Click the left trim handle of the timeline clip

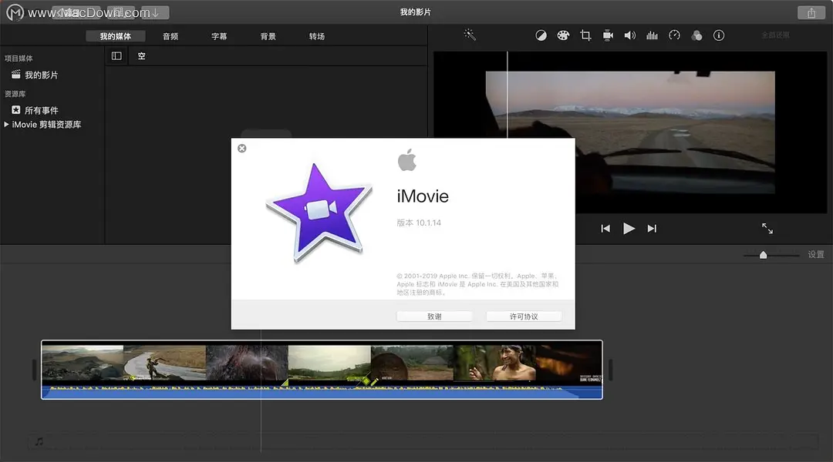pyautogui.click(x=35, y=370)
